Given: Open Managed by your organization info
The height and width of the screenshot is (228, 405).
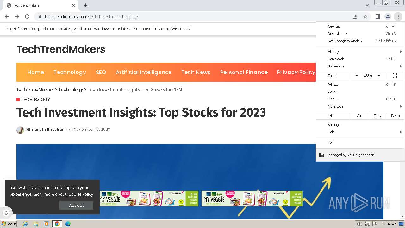Looking at the screenshot, I should pos(360,155).
